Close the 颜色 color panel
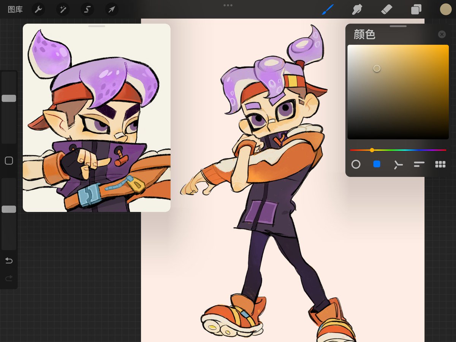The image size is (456, 342). click(442, 35)
